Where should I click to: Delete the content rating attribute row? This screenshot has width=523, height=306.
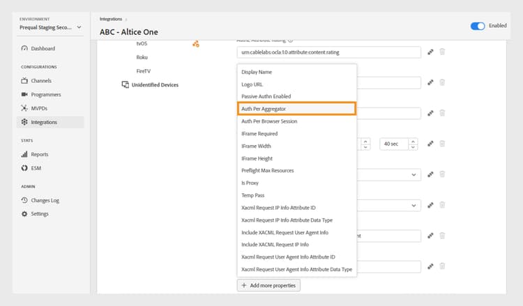tap(442, 52)
